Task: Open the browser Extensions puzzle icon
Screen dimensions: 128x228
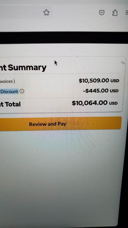Action: point(115,13)
